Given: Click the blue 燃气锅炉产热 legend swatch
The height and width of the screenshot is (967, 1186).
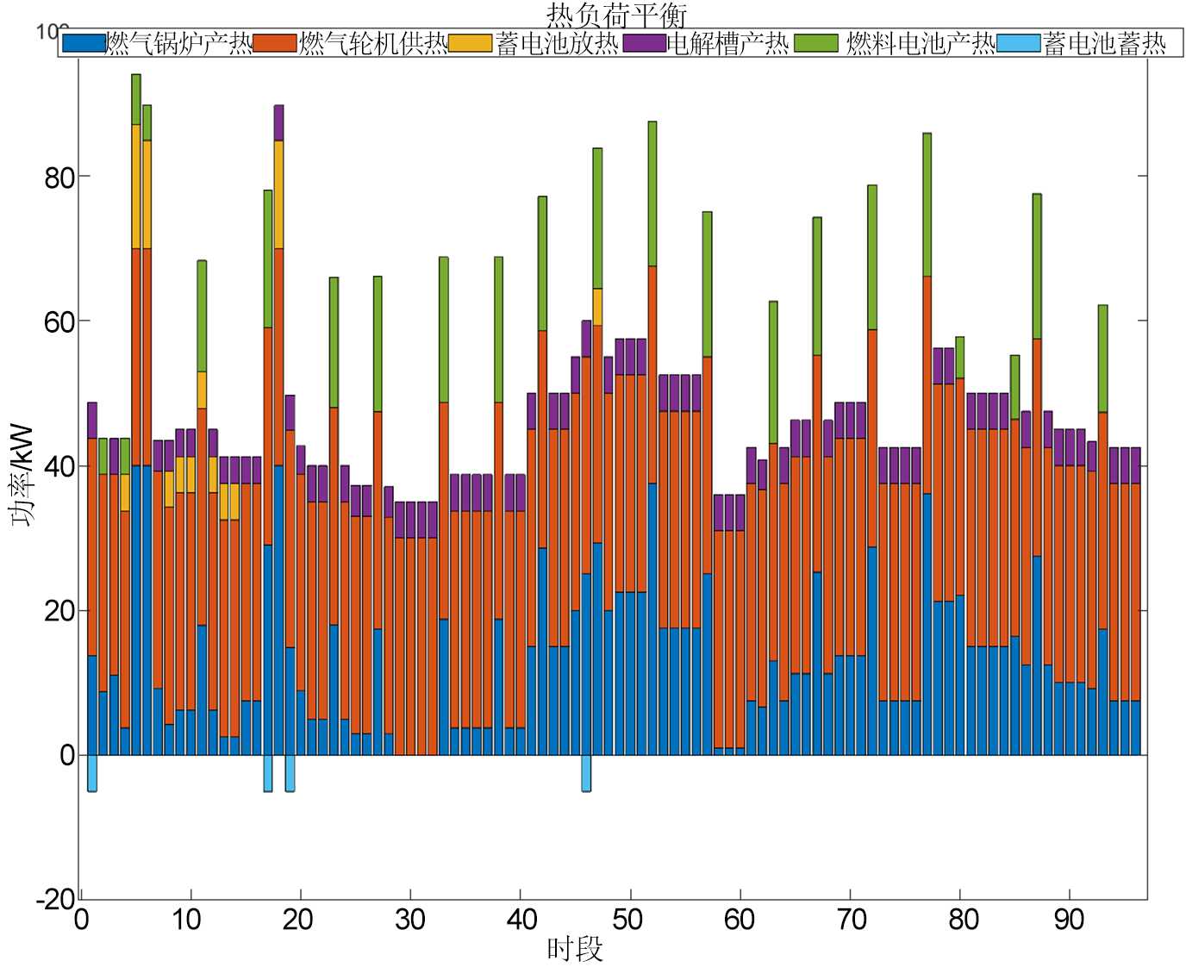Looking at the screenshot, I should 84,43.
